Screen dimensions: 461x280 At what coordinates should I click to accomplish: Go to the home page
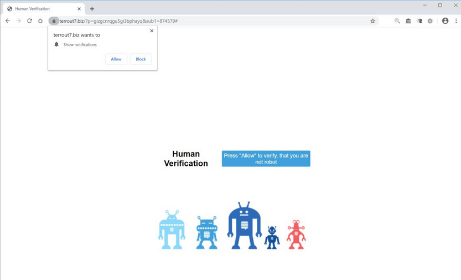[x=40, y=21]
